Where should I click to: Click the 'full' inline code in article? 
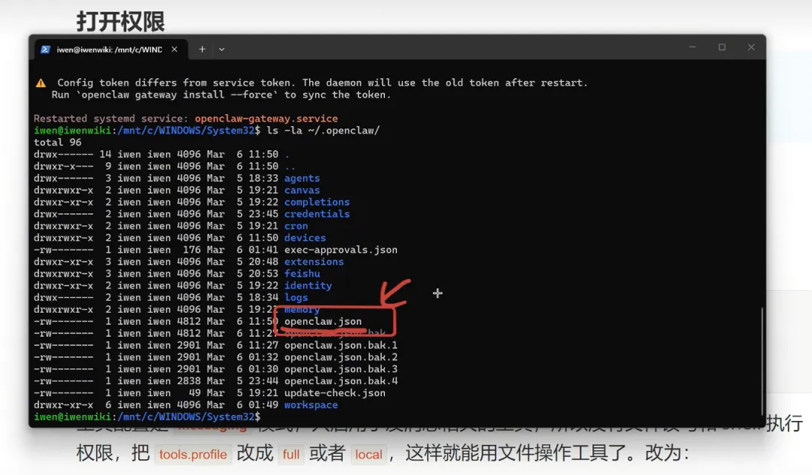[290, 455]
